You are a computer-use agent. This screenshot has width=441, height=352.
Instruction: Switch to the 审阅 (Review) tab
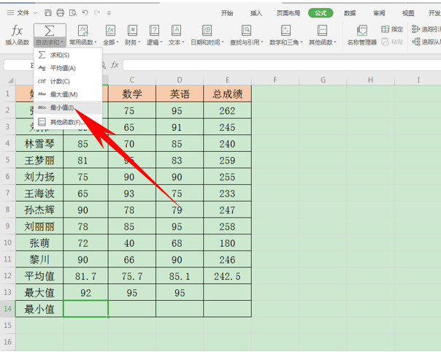pyautogui.click(x=379, y=13)
